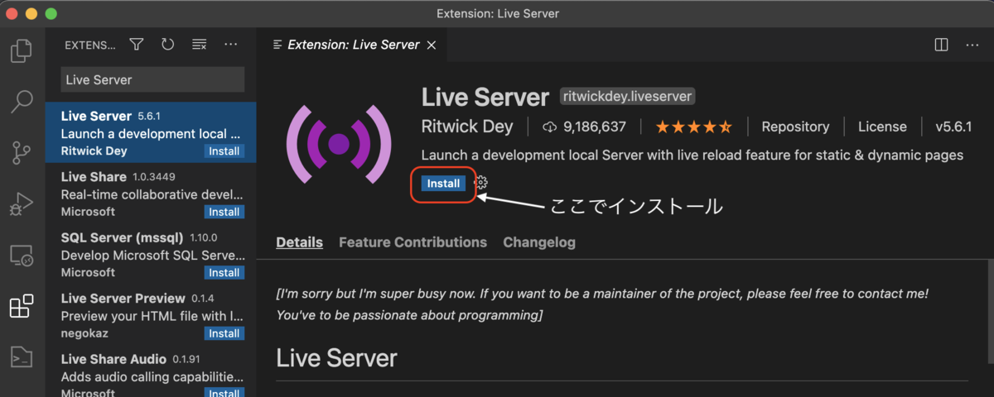This screenshot has width=994, height=397.
Task: Filter extensions with the funnel icon
Action: pyautogui.click(x=137, y=45)
